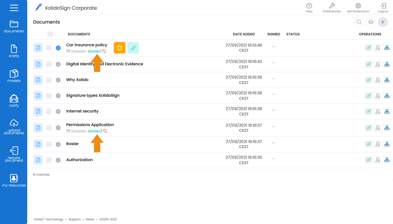Screen dimensions: 393x224
Task: Open the document search magnifier
Action: (x=359, y=22)
